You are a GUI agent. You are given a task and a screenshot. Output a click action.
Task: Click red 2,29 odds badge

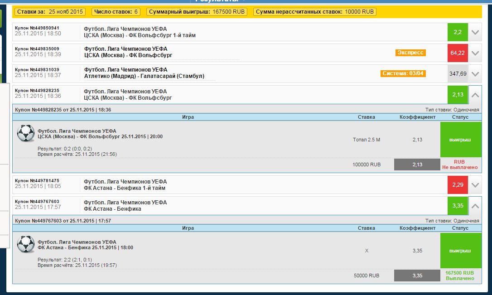[458, 185]
